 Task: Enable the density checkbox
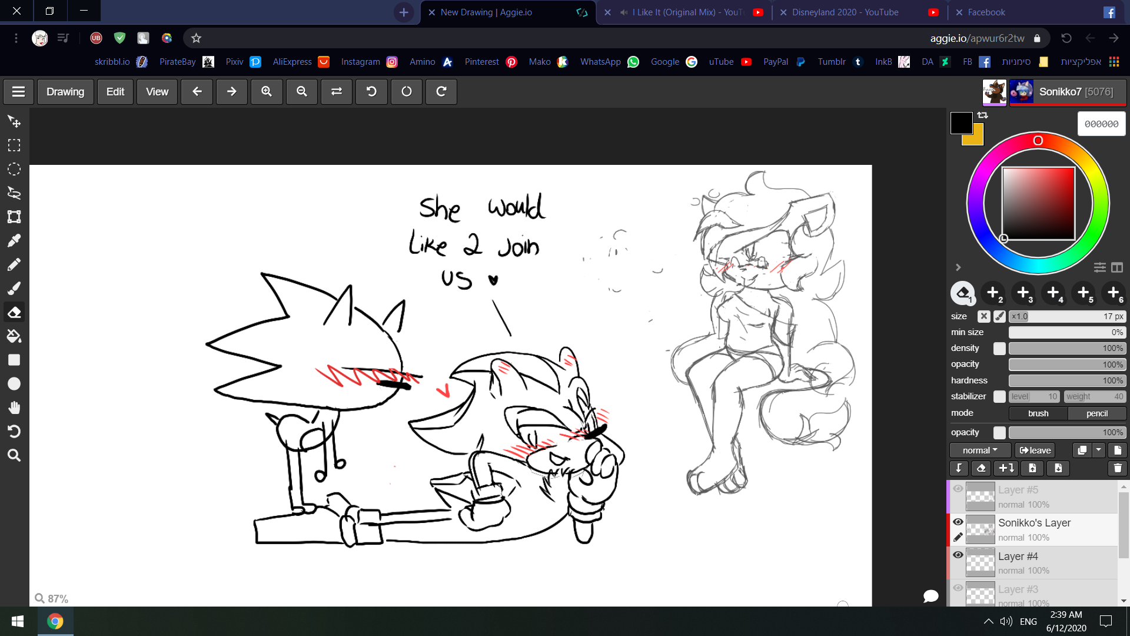[x=999, y=349]
